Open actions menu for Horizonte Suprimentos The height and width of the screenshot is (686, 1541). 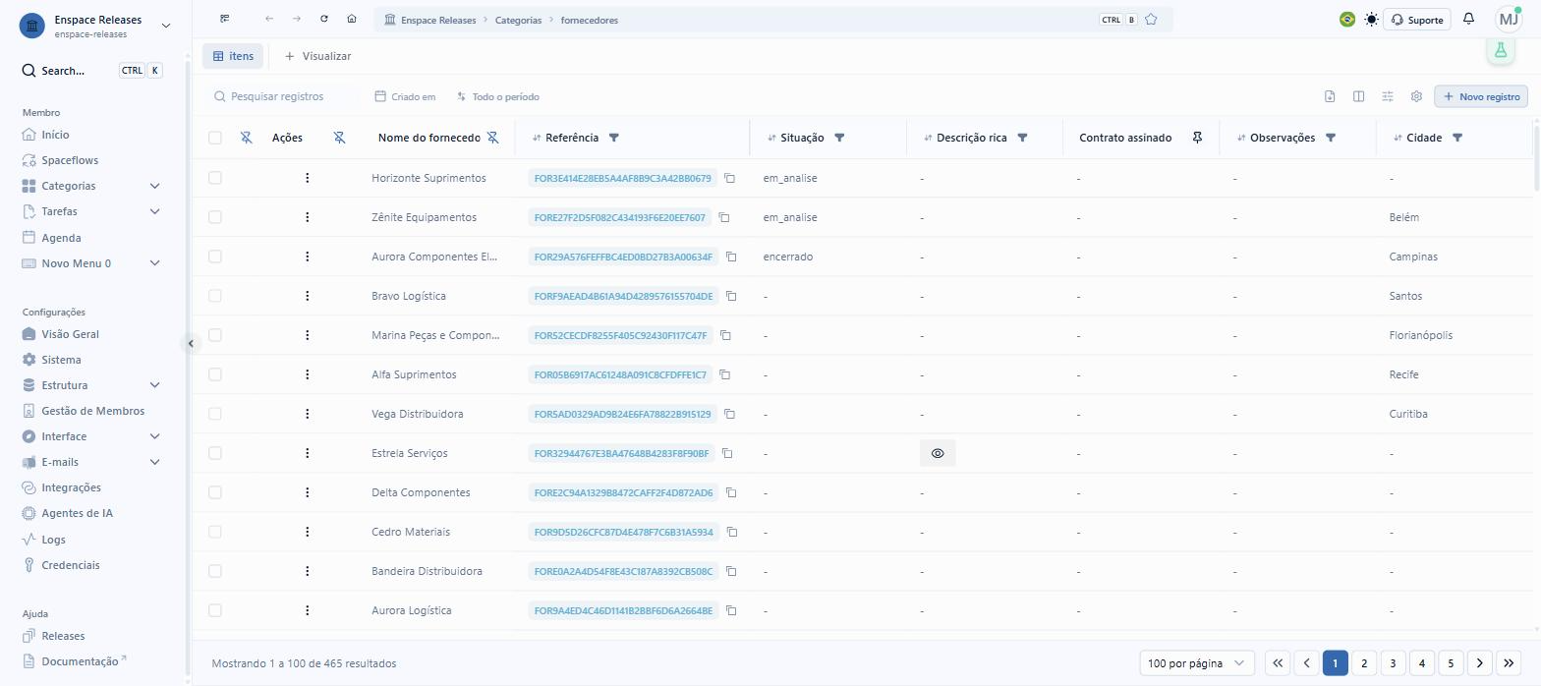click(307, 178)
